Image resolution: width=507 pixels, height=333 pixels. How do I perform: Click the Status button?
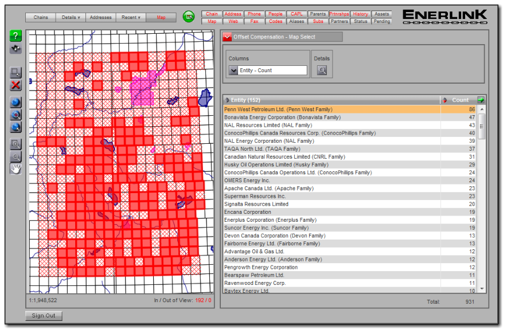[x=361, y=21]
